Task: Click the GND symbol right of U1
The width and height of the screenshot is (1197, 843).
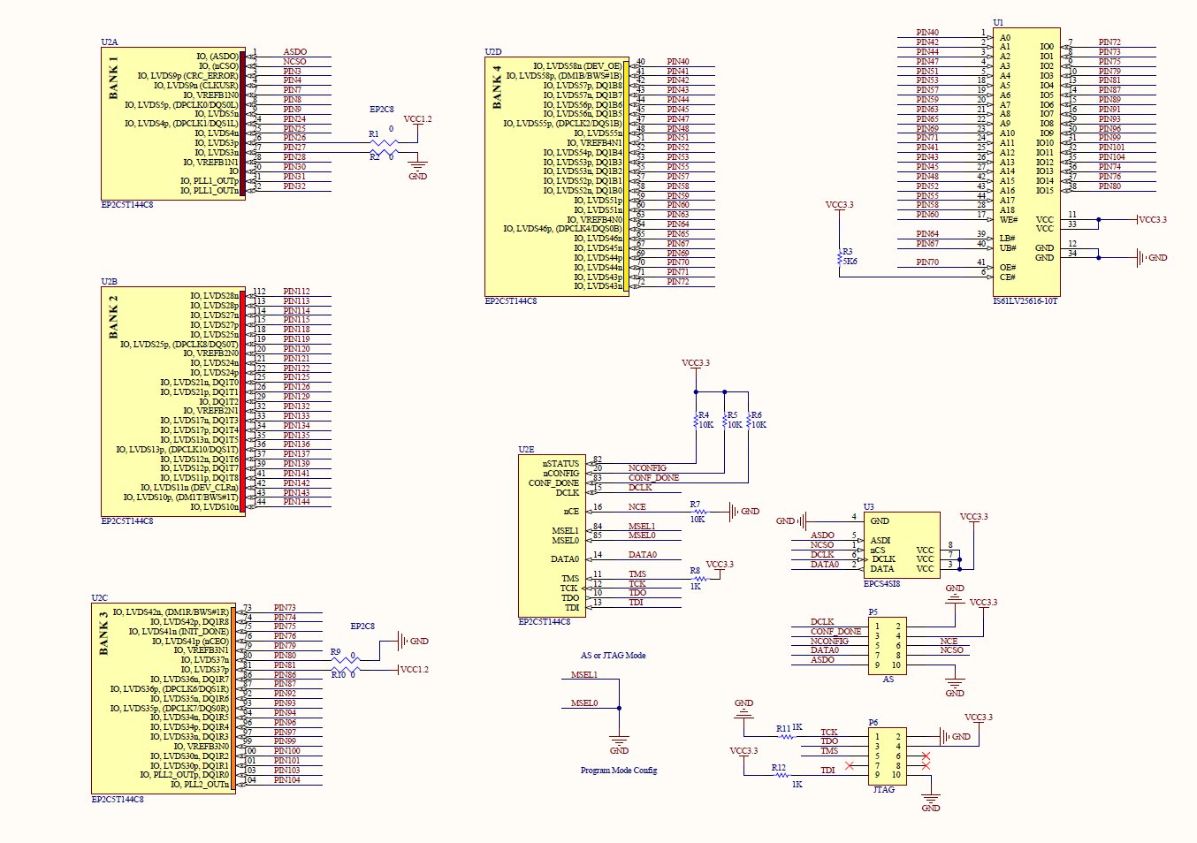Action: (x=1150, y=258)
